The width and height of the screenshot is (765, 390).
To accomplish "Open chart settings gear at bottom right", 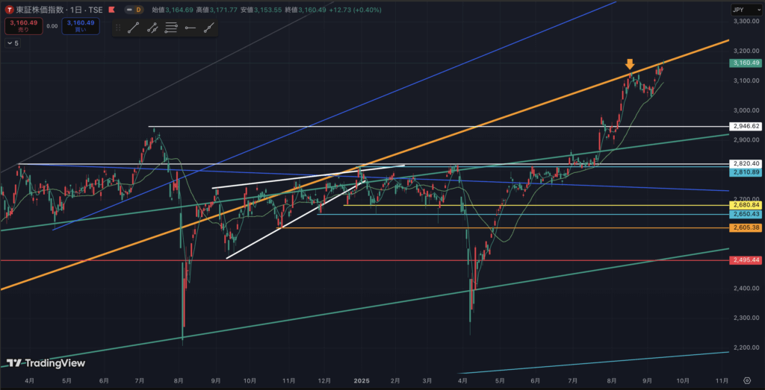I will tap(746, 380).
